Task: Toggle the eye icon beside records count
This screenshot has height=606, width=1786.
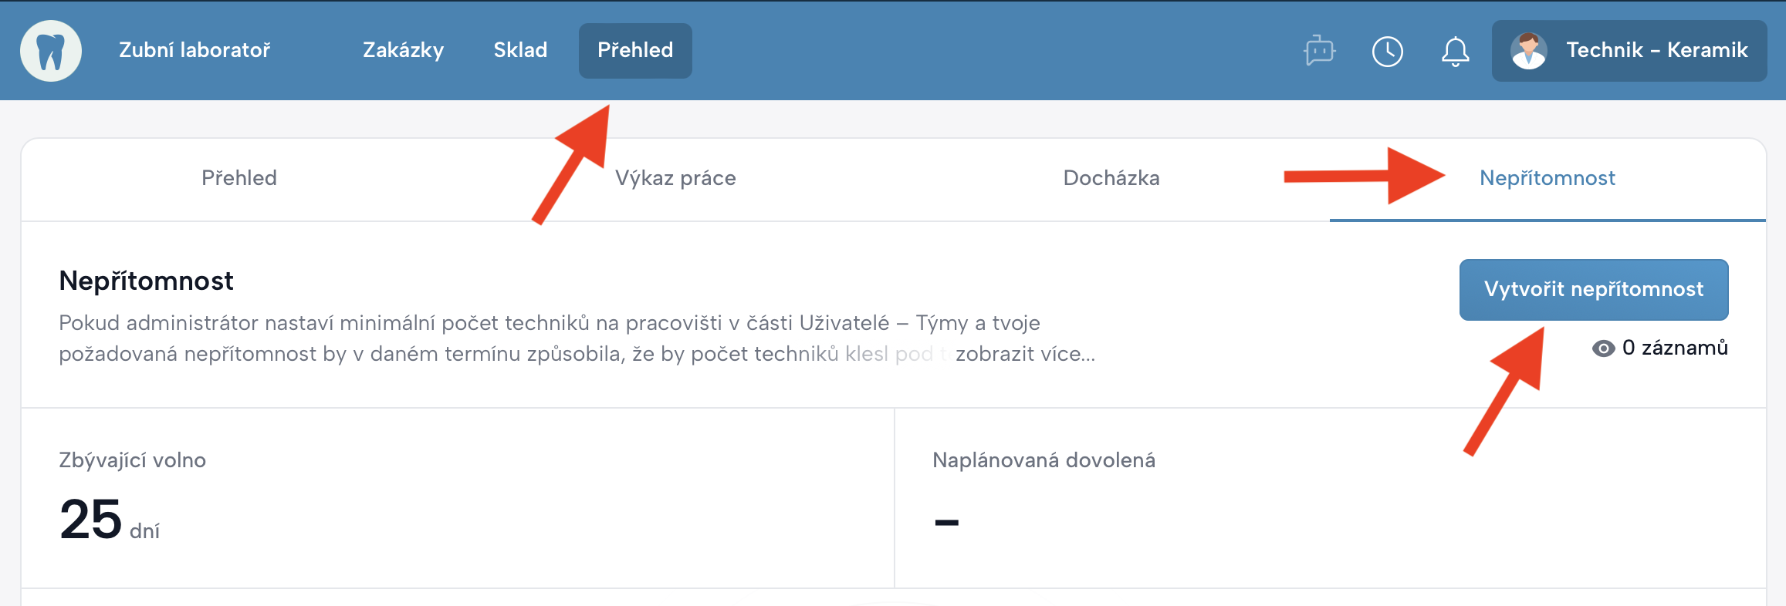Action: [x=1603, y=348]
